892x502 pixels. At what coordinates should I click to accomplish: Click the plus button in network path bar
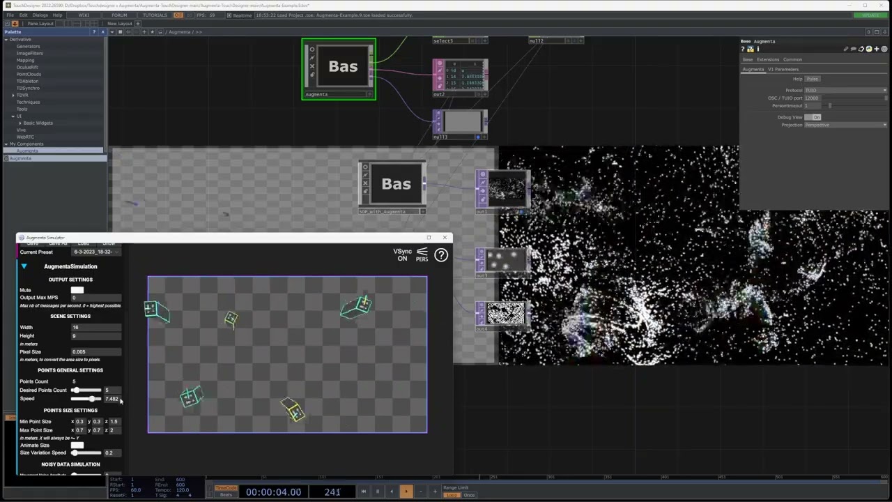click(144, 31)
